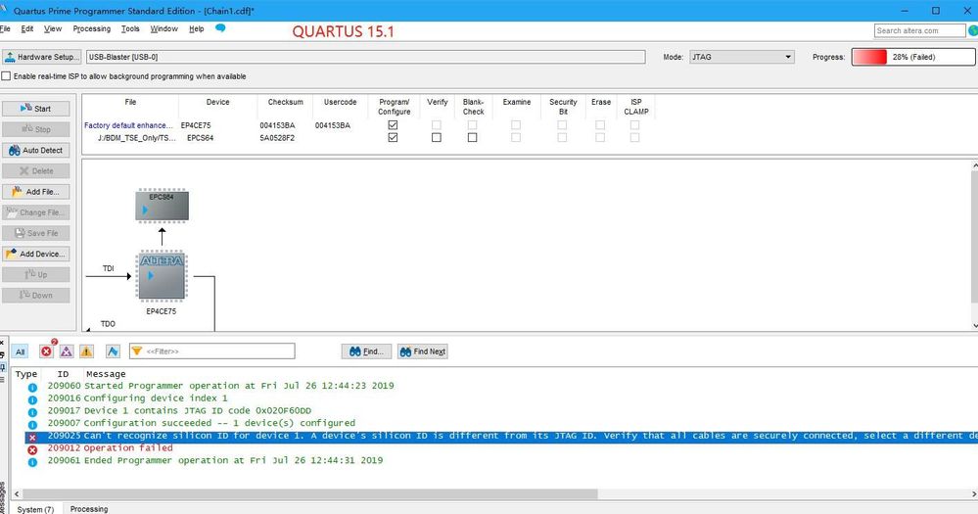Click the feedback speech bubble icon
Image resolution: width=978 pixels, height=514 pixels.
click(220, 28)
